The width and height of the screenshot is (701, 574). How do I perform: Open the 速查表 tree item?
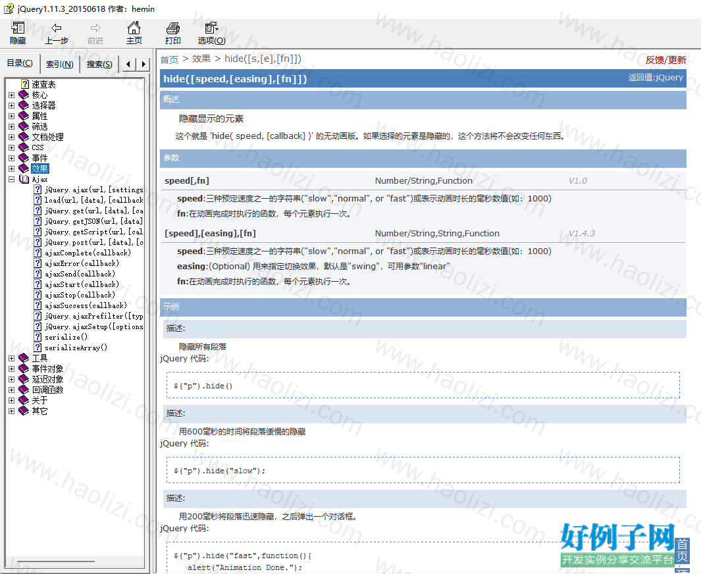43,84
